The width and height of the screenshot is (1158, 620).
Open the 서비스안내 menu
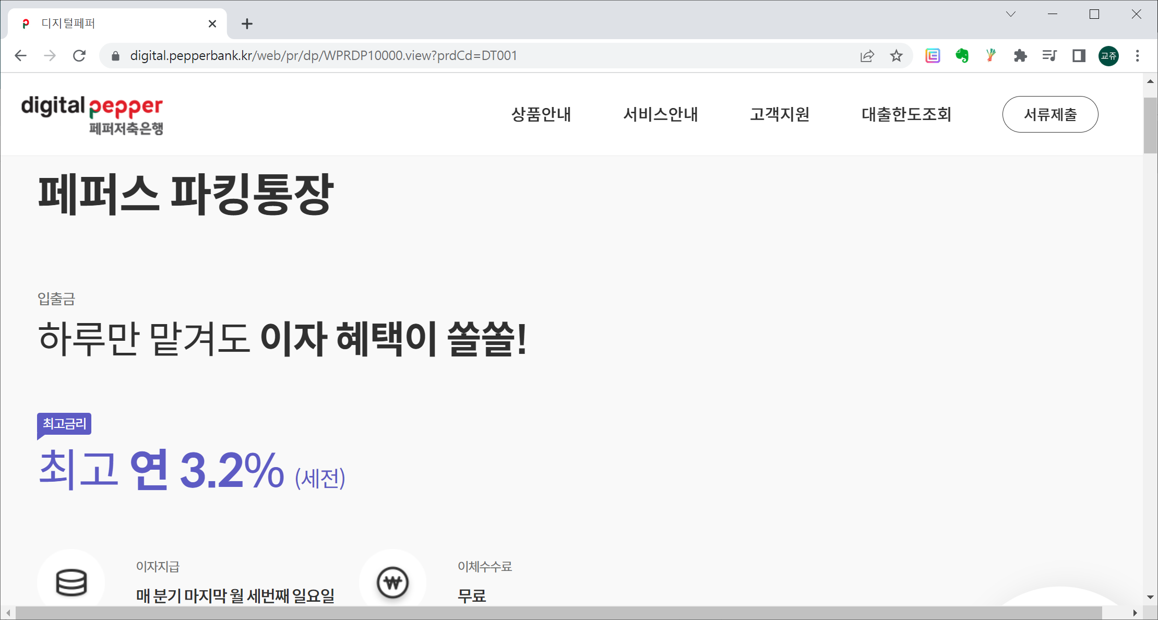[x=660, y=114]
